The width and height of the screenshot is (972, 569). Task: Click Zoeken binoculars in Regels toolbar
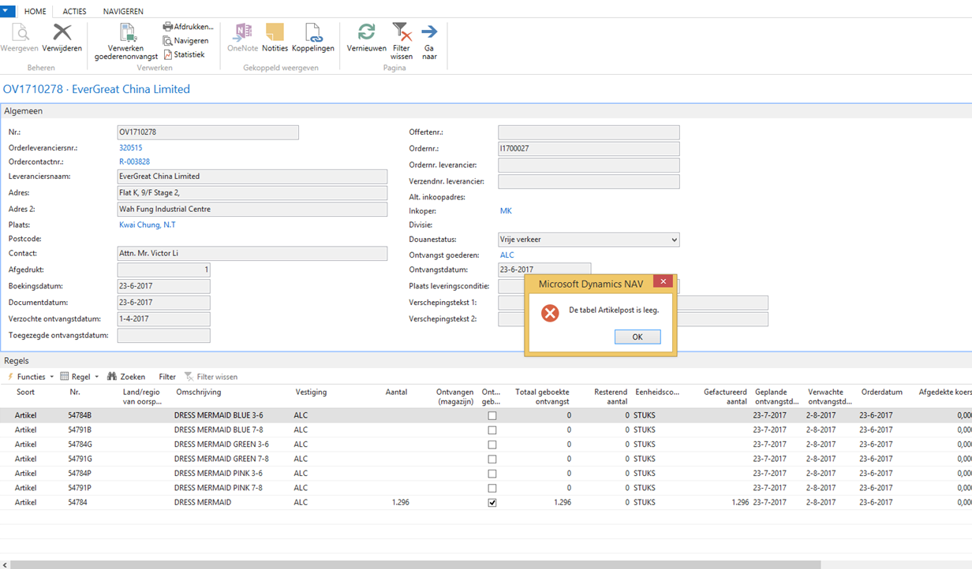[x=127, y=377]
